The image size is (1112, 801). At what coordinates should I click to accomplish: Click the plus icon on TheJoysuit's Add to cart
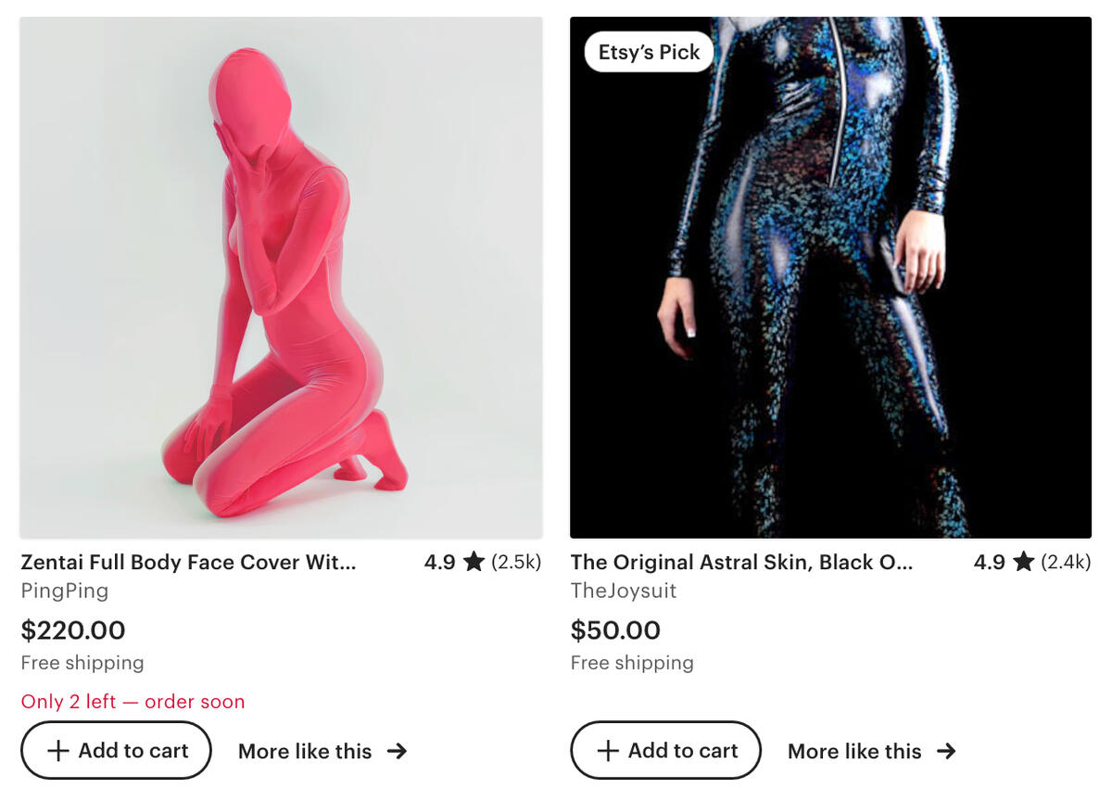[x=608, y=751]
